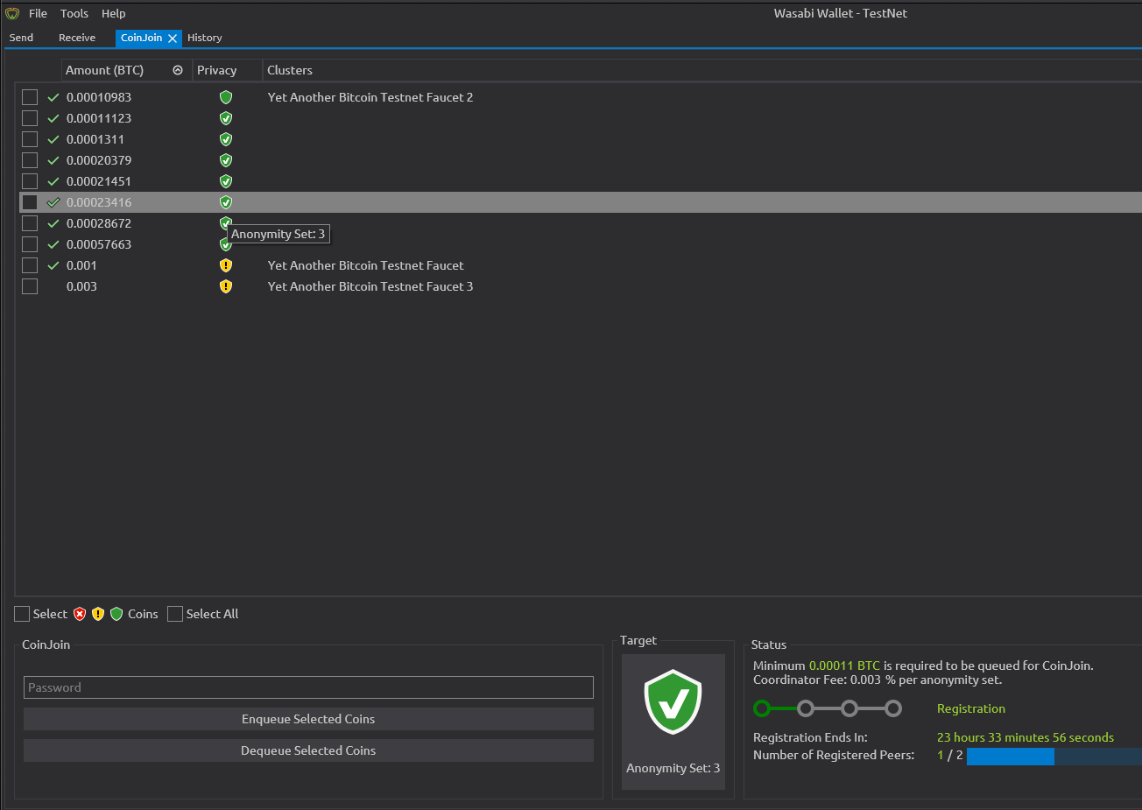This screenshot has width=1142, height=810.
Task: Click privacy shield icon for 0.0001311 coin
Action: coord(226,139)
